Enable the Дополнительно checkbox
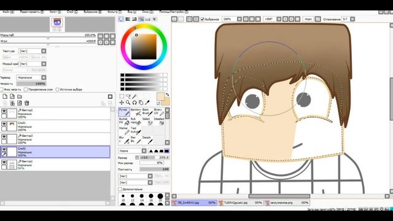 pyautogui.click(x=120, y=189)
